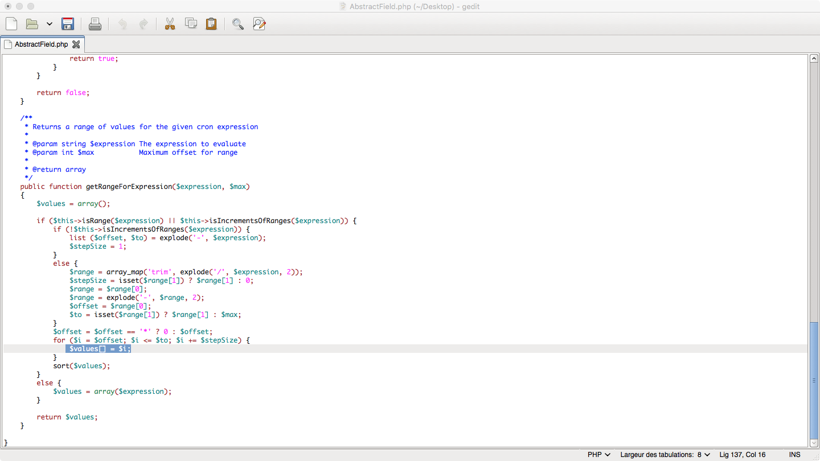Click the vertical scrollbar thumb
The image size is (820, 461).
(x=814, y=380)
